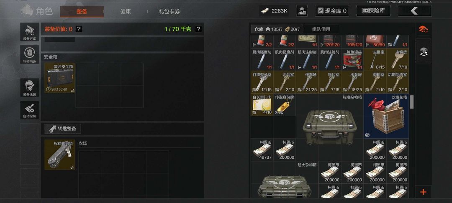This screenshot has height=203, width=452.
Task: Open the profile avatar icon
Action: (301, 11)
